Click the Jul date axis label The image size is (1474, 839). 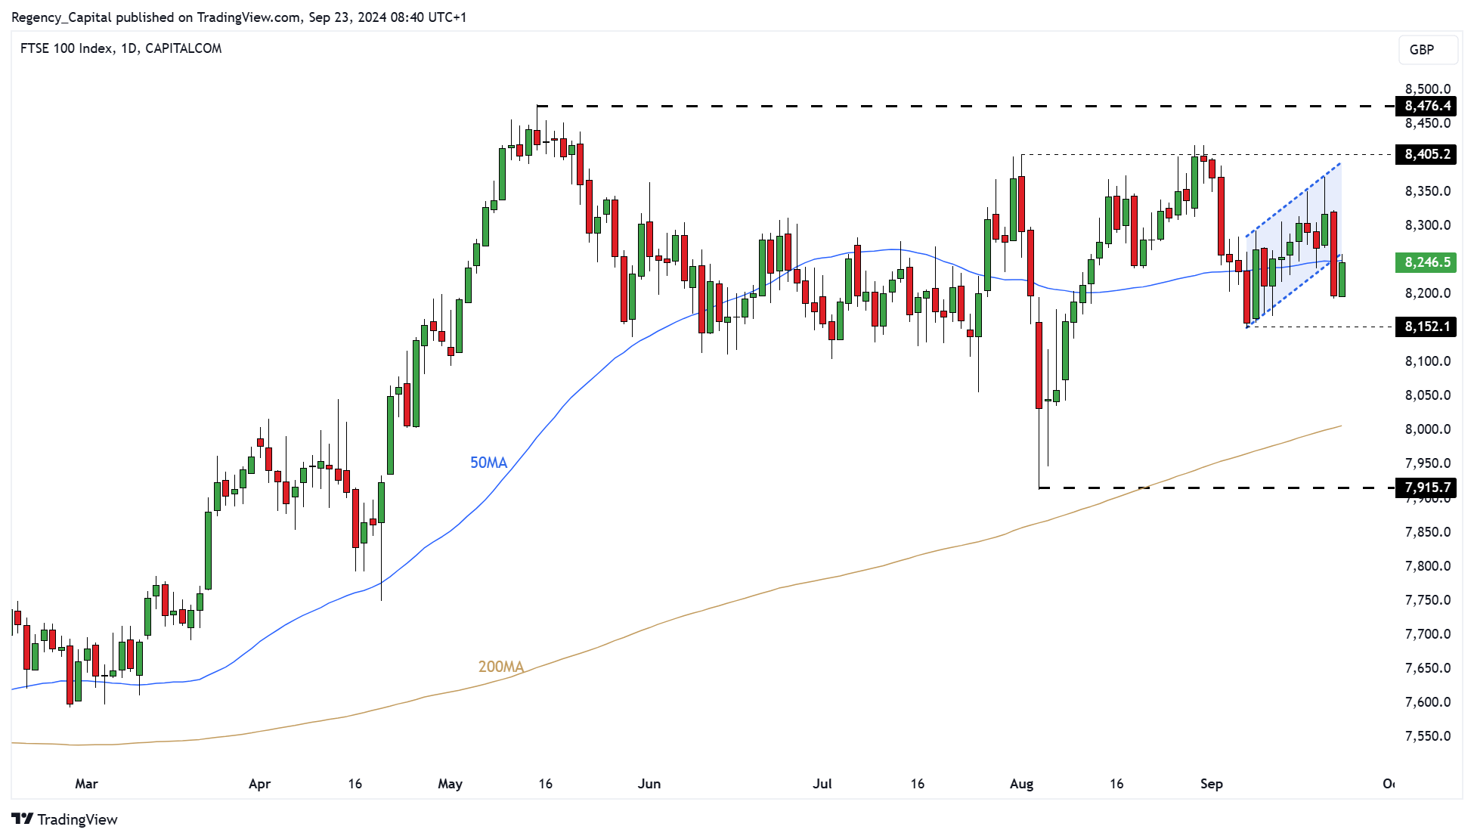(822, 784)
